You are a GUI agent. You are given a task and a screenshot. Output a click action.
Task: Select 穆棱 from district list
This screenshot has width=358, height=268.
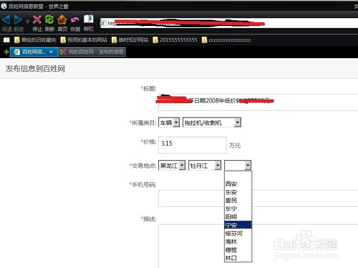[x=238, y=250]
